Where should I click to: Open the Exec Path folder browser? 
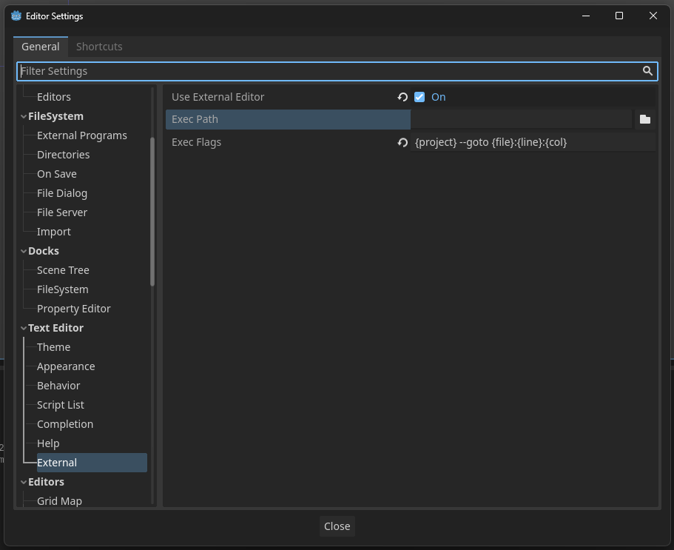pos(645,119)
